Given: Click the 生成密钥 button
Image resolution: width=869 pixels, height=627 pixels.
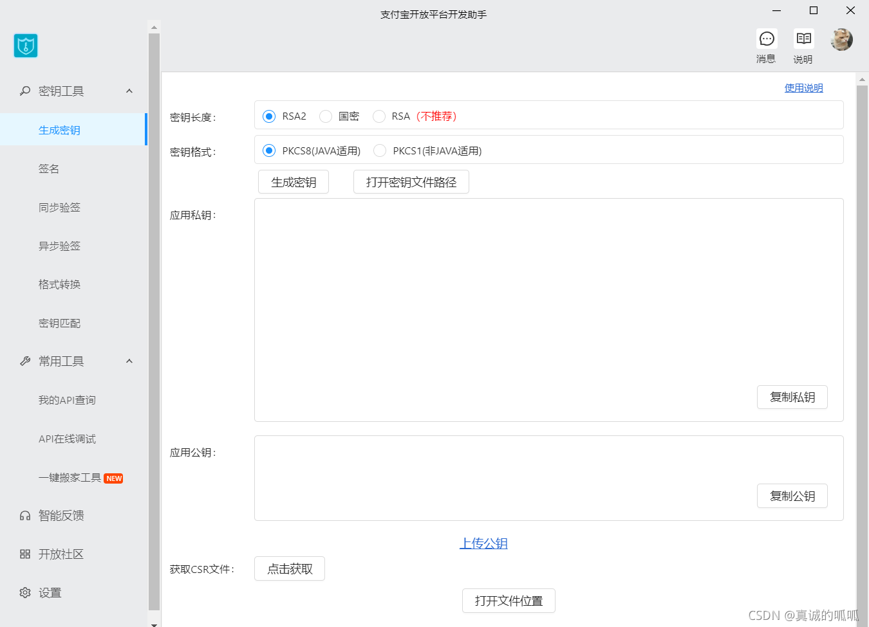Looking at the screenshot, I should (x=294, y=182).
